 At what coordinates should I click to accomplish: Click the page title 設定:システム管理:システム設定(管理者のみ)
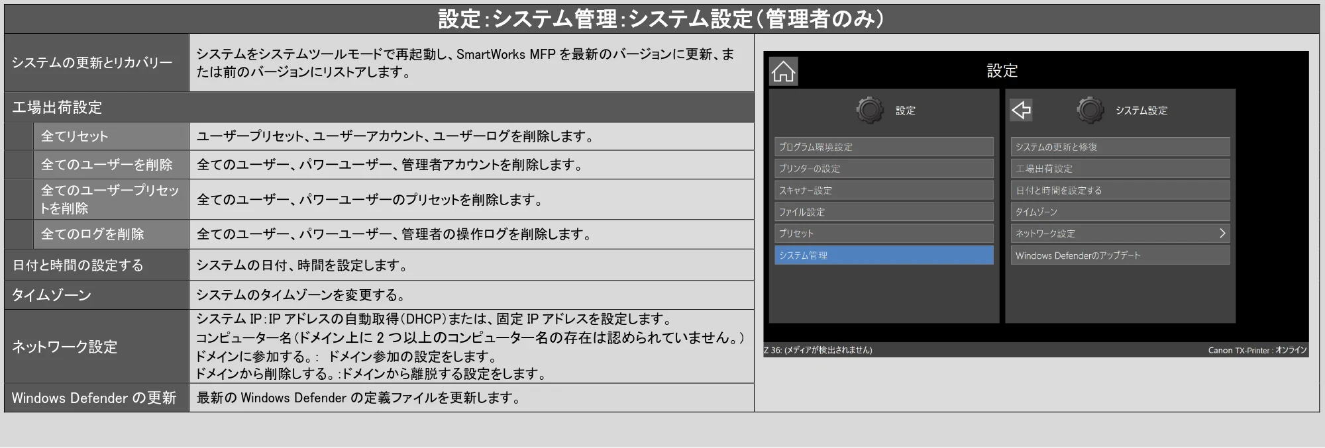(x=661, y=19)
